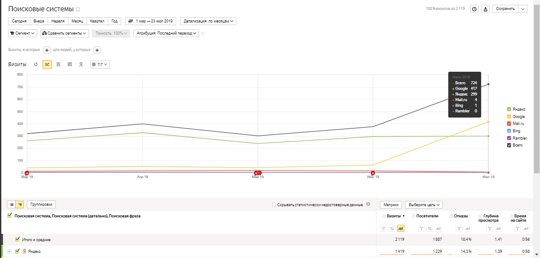Toggle bar chart for Отказы column

point(467,228)
